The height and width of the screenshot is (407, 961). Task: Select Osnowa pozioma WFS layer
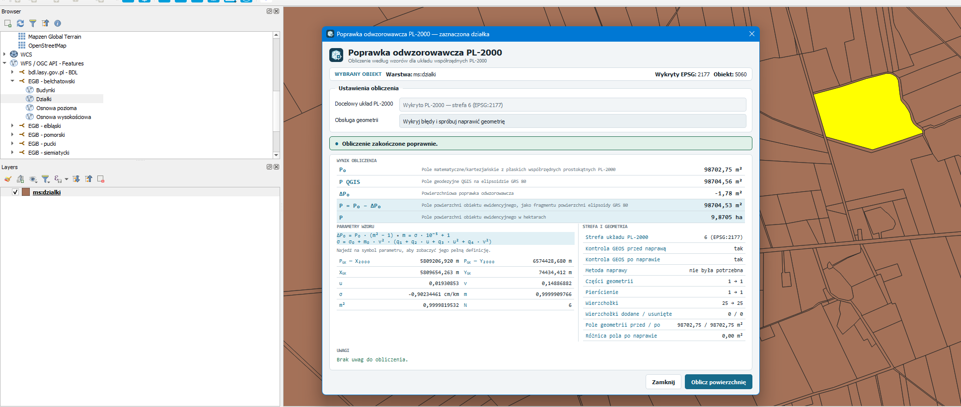point(57,108)
